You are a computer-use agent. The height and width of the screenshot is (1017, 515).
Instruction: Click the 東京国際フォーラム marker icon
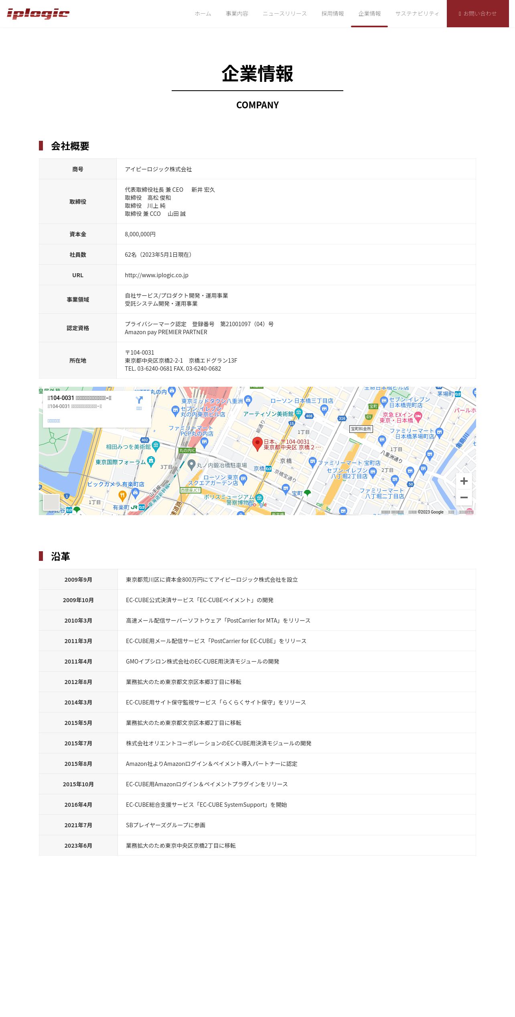point(151,461)
